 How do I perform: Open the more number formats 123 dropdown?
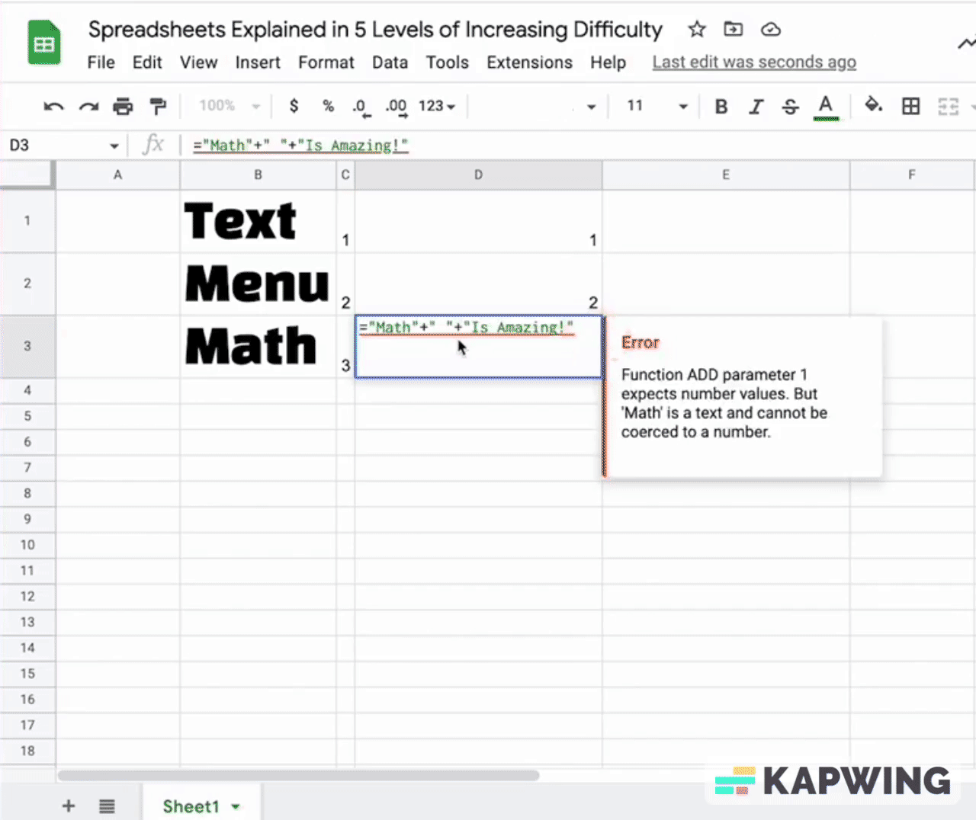437,106
